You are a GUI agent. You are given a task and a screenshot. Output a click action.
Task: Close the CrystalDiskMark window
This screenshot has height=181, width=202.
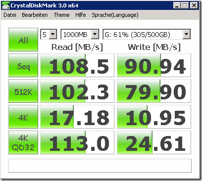click(194, 5)
